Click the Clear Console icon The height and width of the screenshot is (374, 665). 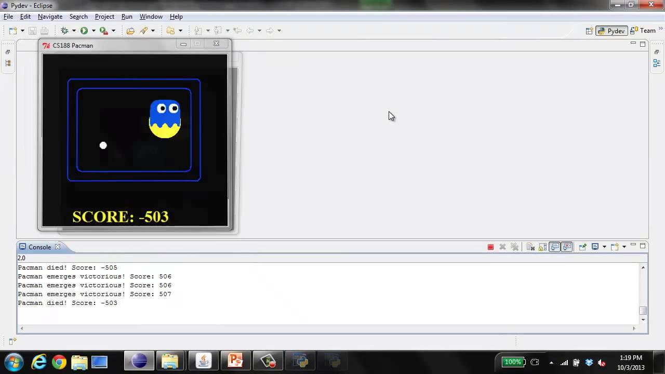click(530, 247)
